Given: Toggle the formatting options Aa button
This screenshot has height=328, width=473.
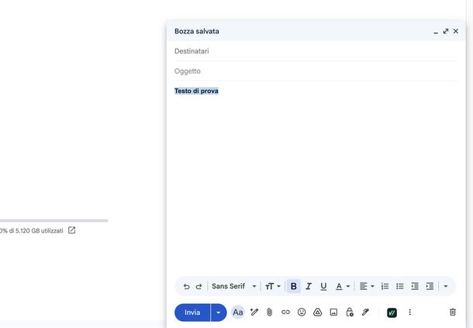Looking at the screenshot, I should [238, 312].
